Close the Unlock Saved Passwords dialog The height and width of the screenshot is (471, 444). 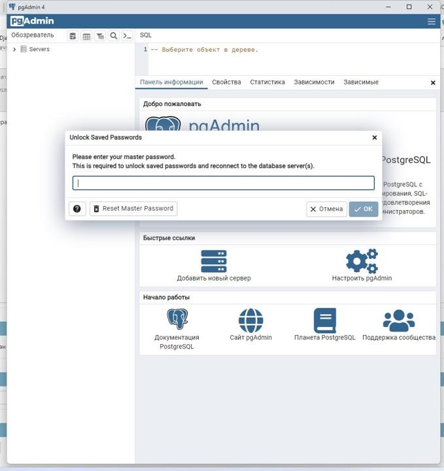pos(374,137)
